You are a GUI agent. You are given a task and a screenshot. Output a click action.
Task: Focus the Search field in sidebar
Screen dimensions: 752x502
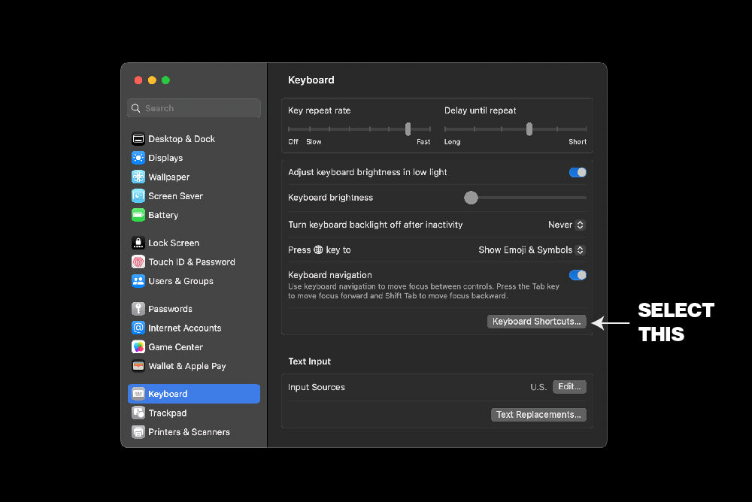click(194, 108)
